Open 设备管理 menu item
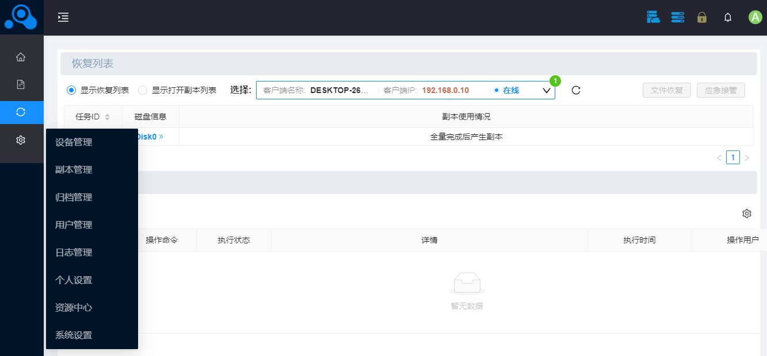 coord(74,142)
